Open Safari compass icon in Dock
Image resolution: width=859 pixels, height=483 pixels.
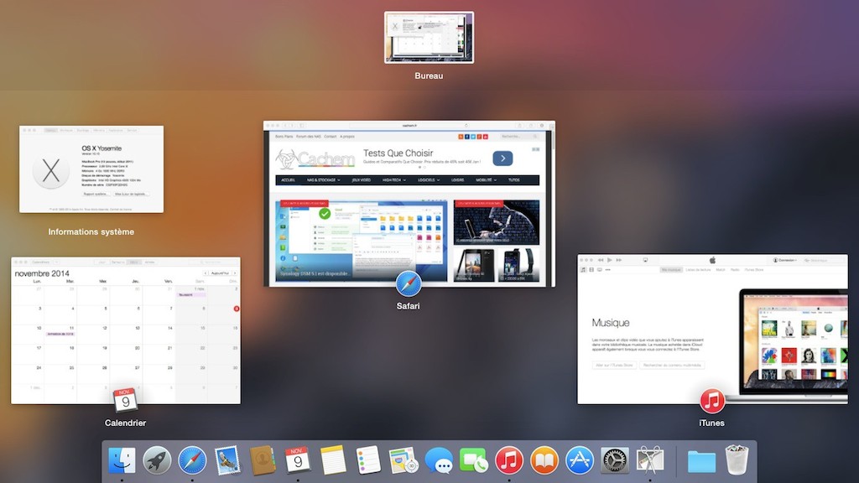coord(192,460)
